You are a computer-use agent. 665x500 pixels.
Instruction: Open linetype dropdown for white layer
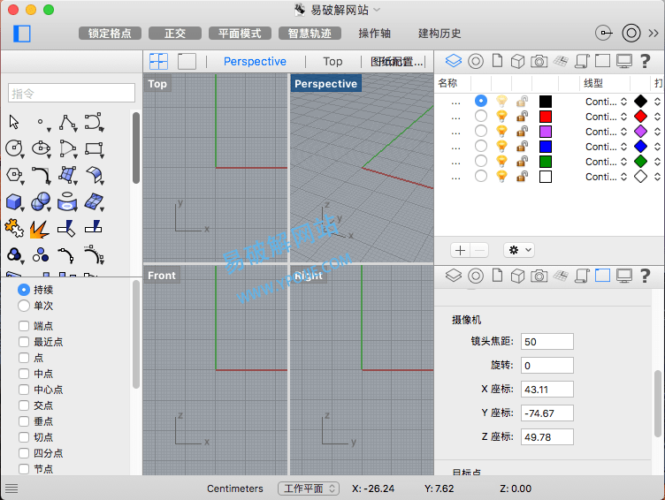(607, 177)
